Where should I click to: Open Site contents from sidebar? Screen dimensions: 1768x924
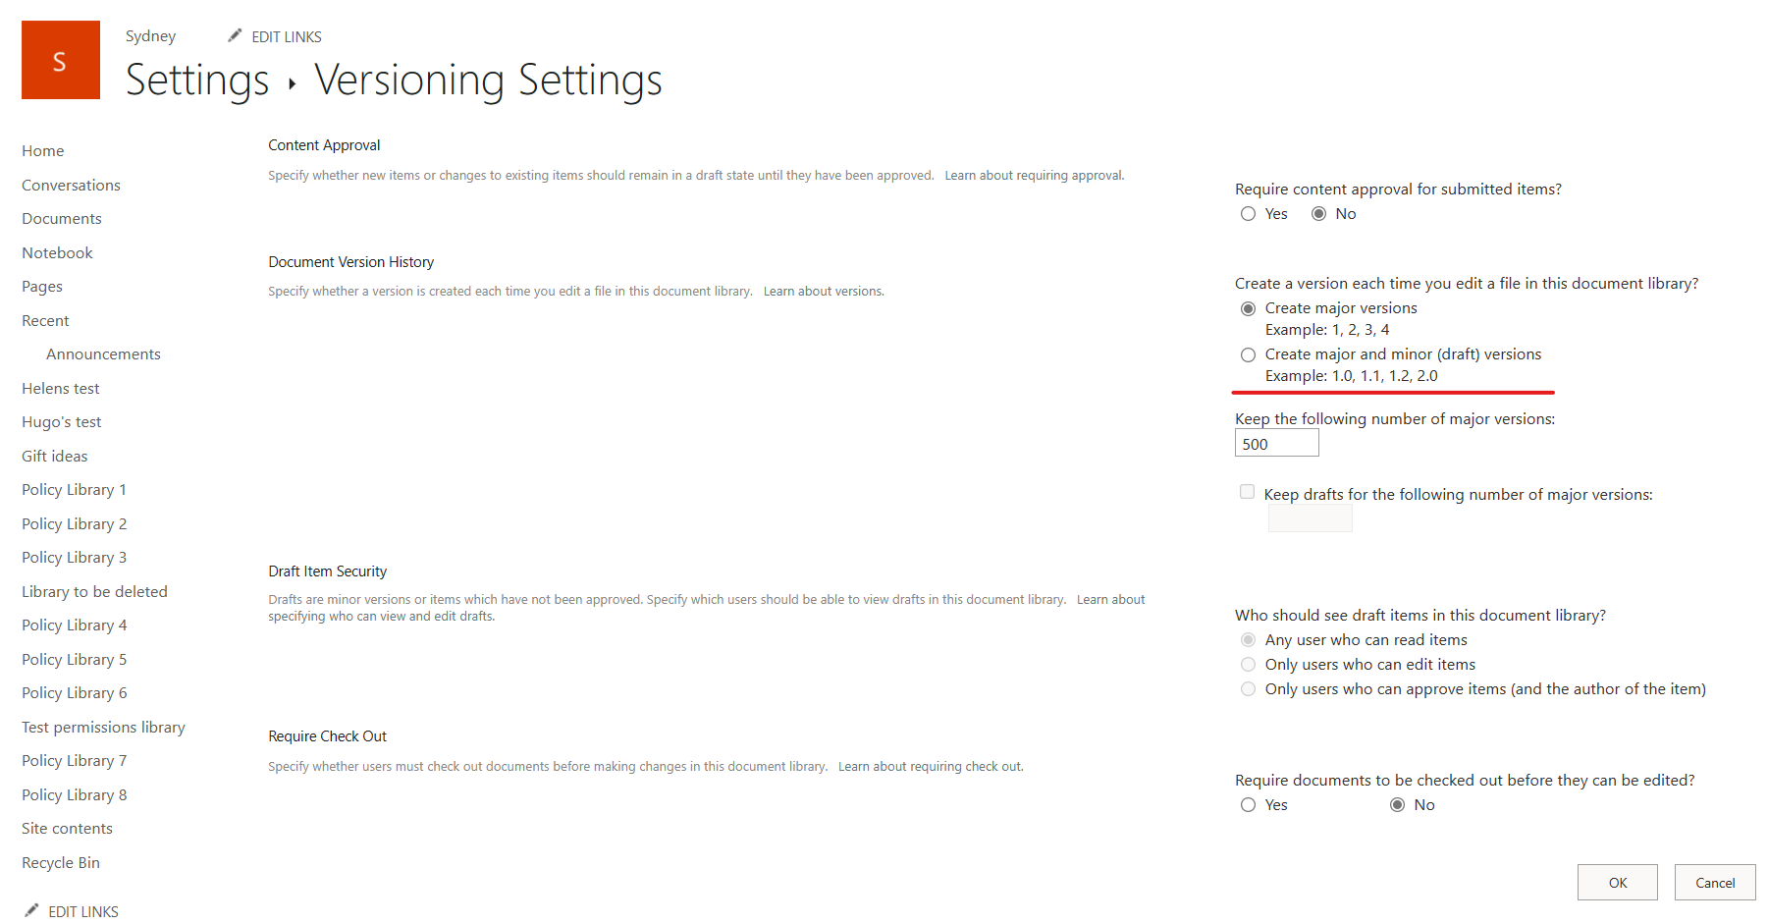coord(66,828)
